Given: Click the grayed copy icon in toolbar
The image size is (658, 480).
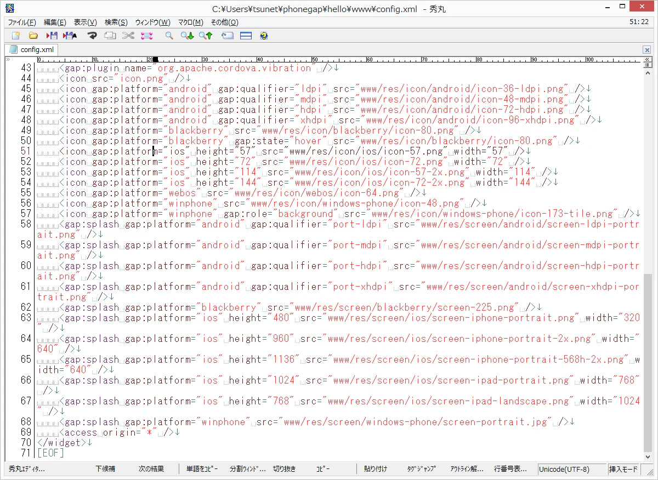Looking at the screenshot, I should [x=110, y=36].
